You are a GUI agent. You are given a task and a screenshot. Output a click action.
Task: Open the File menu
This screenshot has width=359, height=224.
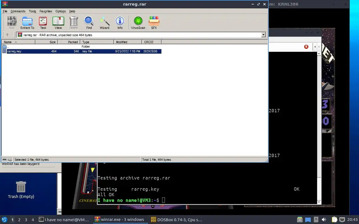5,11
